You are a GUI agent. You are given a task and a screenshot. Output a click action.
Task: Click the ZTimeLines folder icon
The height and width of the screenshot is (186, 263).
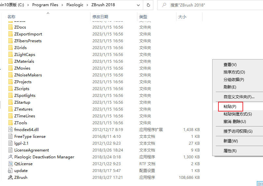click(10, 116)
